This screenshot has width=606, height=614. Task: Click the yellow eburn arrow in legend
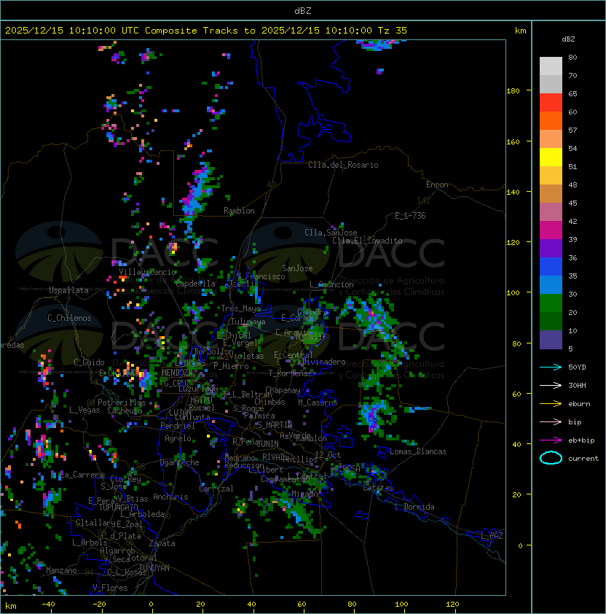click(x=551, y=404)
